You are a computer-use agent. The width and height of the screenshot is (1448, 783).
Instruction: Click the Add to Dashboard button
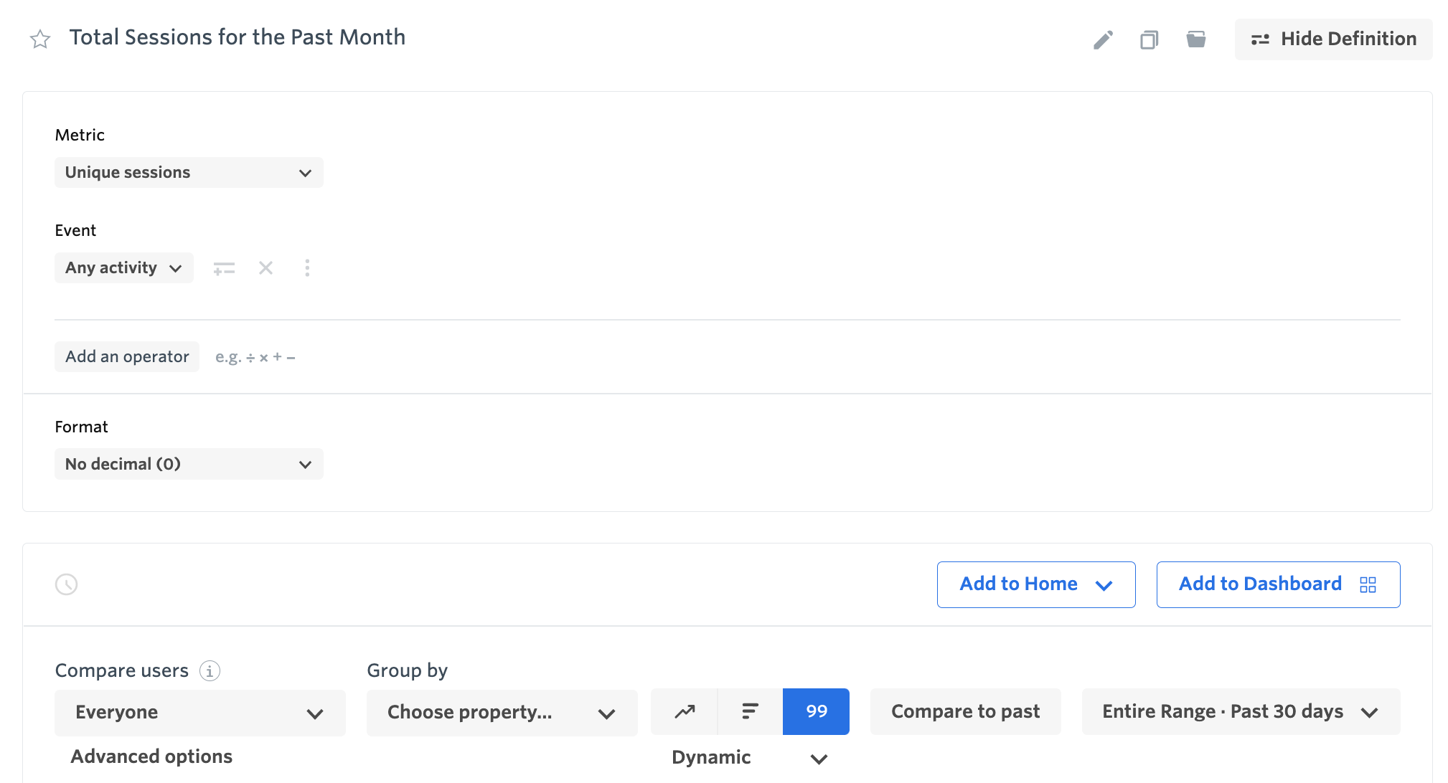[x=1277, y=584]
